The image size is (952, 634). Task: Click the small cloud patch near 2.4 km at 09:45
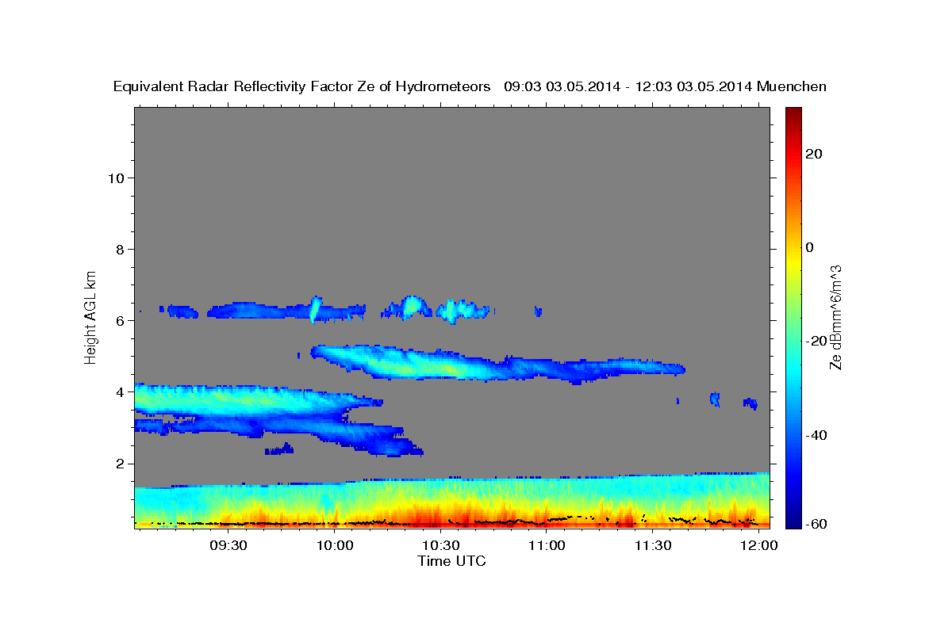pos(279,449)
